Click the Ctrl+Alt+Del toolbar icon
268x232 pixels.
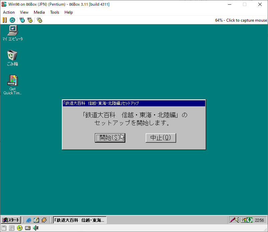pyautogui.click(x=22, y=20)
